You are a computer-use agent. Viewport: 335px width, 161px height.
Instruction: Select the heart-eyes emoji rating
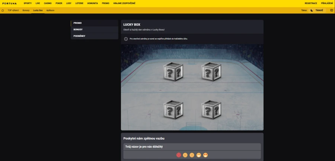pos(205,155)
